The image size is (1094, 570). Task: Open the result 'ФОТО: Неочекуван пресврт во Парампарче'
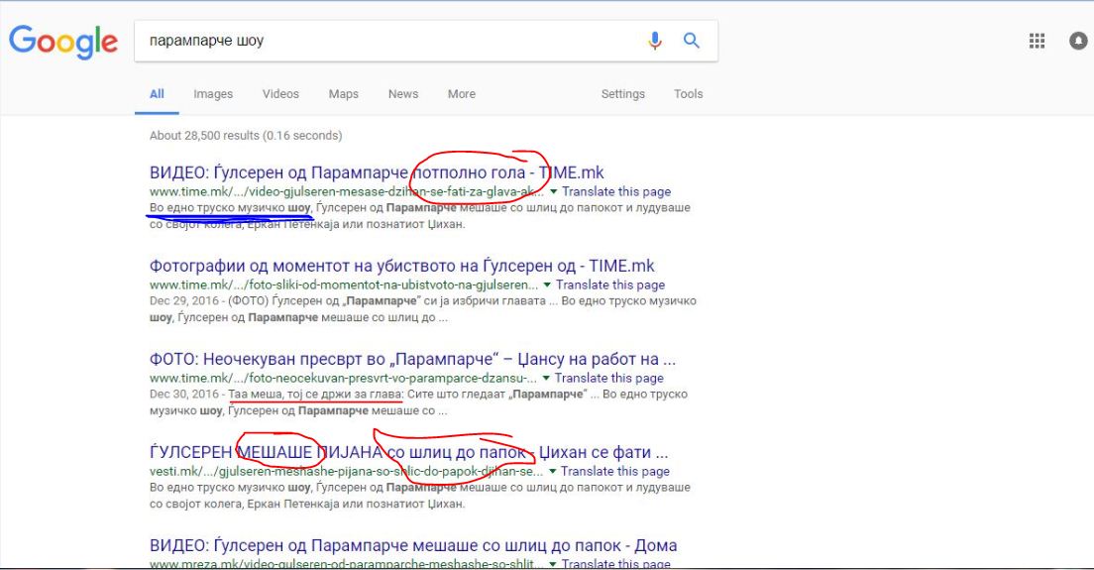point(412,359)
